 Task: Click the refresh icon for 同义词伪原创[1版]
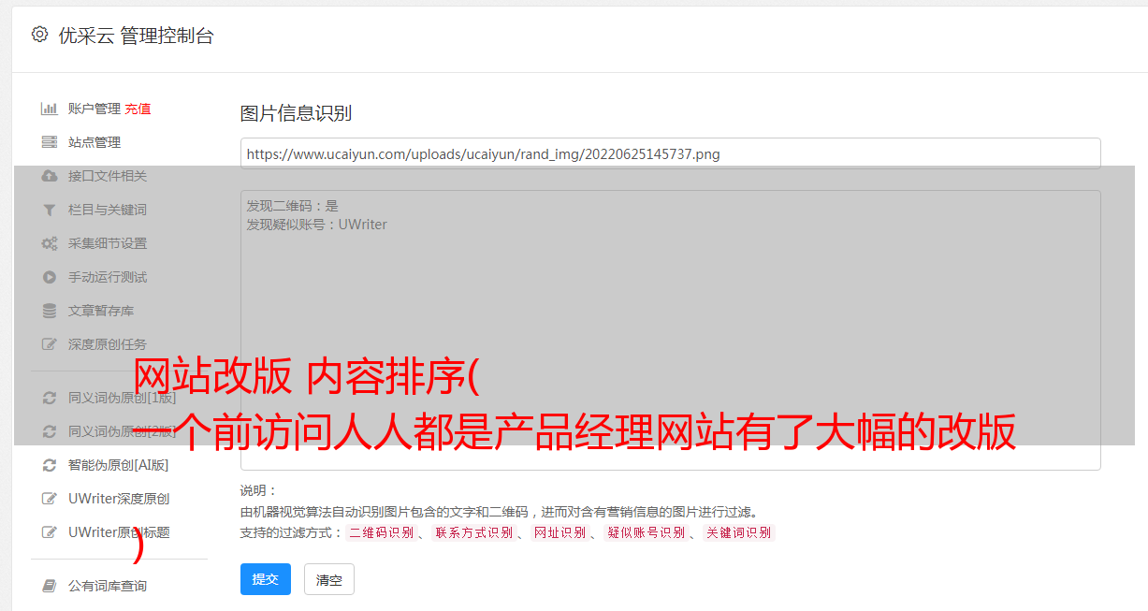50,398
